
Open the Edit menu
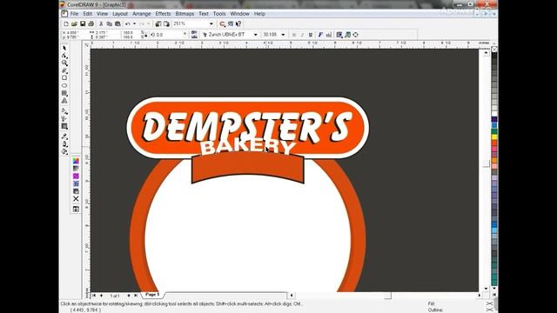click(x=87, y=14)
